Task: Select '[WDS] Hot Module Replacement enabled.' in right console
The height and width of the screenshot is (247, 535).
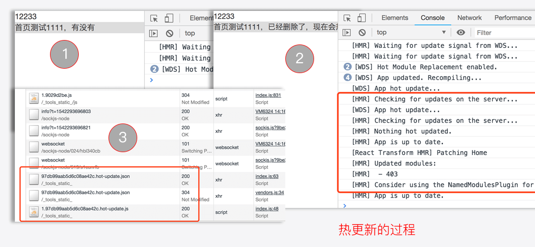Action: point(426,67)
